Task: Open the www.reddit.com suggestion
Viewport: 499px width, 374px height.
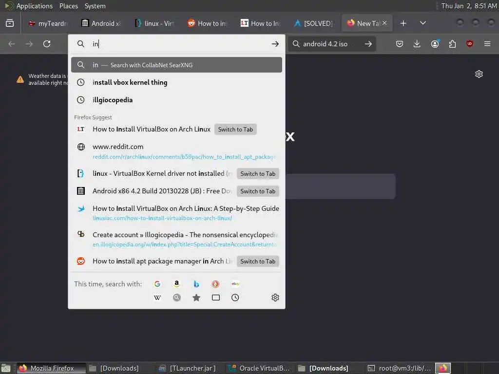Action: click(176, 151)
